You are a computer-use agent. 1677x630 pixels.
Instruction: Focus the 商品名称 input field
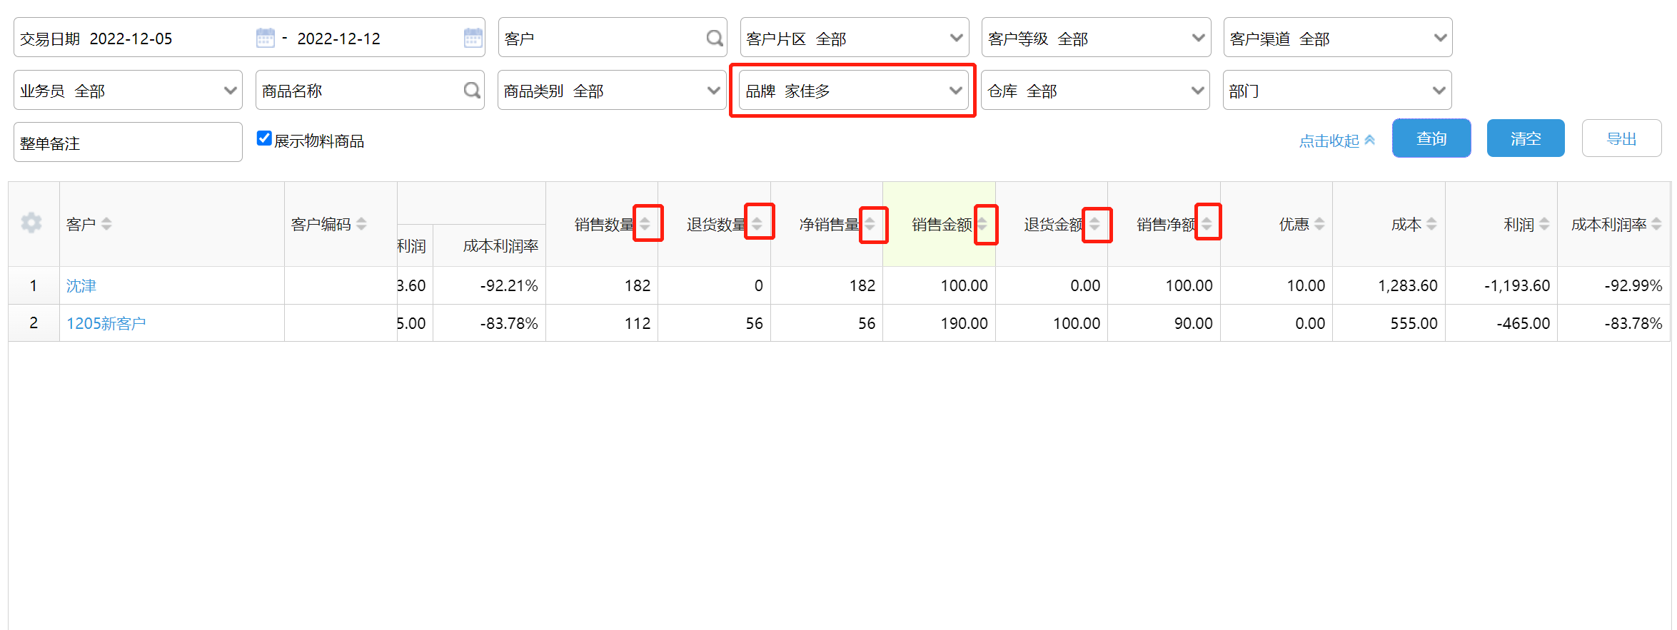click(x=370, y=90)
